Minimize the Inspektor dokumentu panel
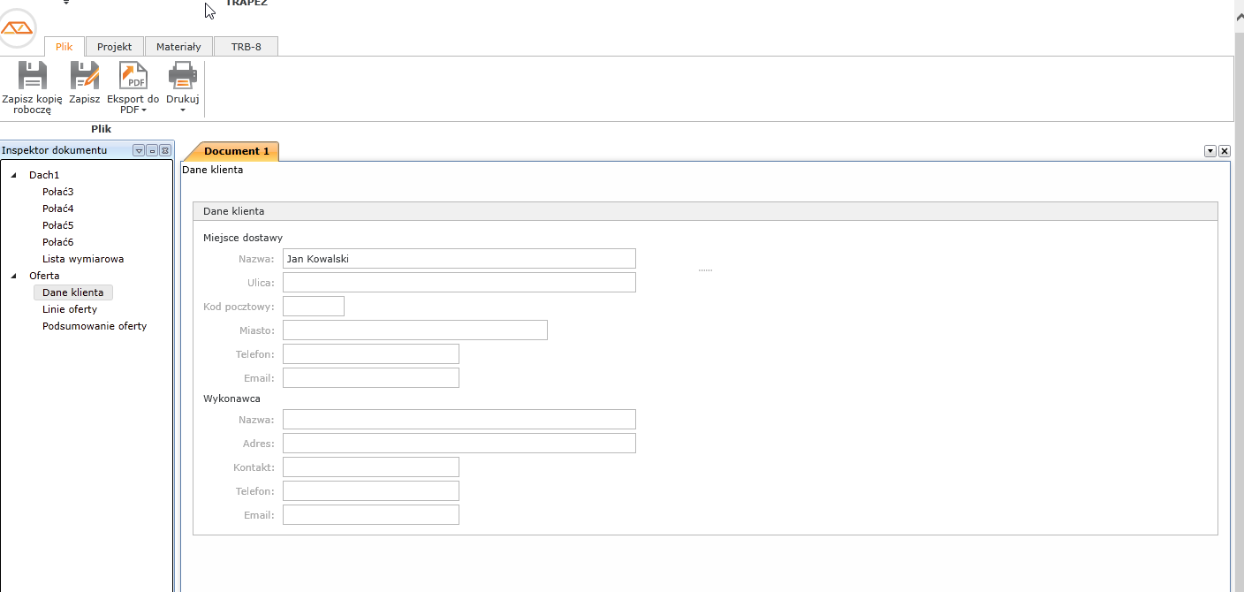Image resolution: width=1244 pixels, height=592 pixels. 152,151
